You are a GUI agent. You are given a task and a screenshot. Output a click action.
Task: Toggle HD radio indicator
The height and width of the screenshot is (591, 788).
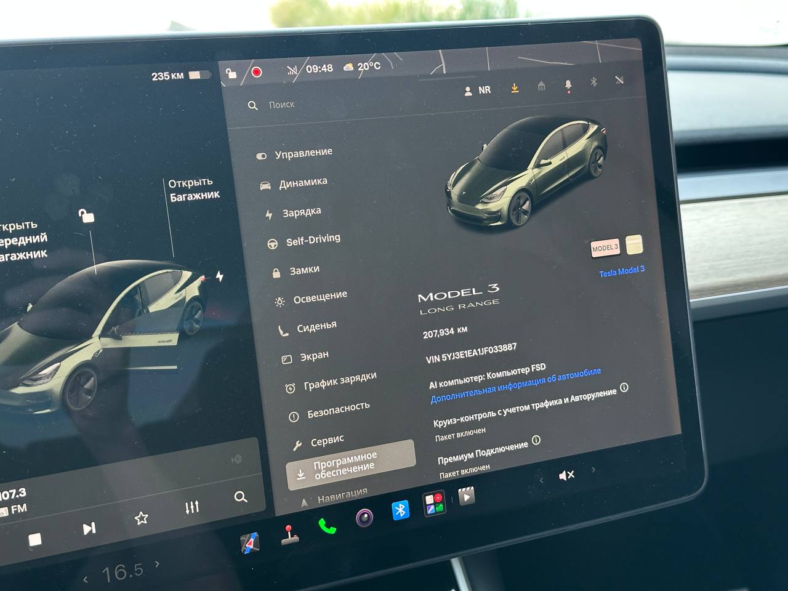click(x=236, y=459)
